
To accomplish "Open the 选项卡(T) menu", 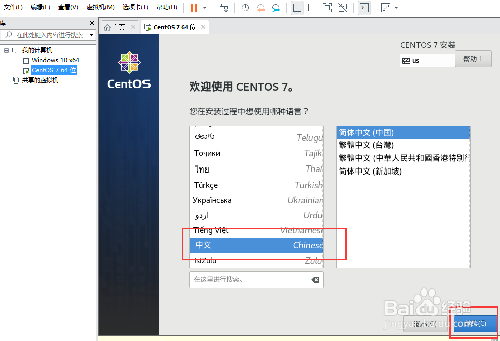I will (135, 7).
